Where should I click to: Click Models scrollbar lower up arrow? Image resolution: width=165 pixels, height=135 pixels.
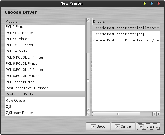click(x=89, y=110)
